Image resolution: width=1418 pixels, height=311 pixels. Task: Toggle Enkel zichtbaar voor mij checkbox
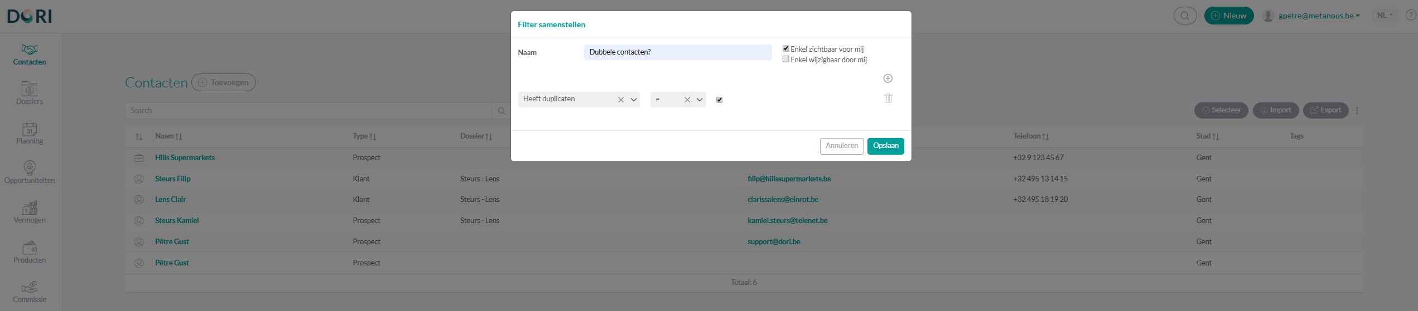click(x=786, y=48)
